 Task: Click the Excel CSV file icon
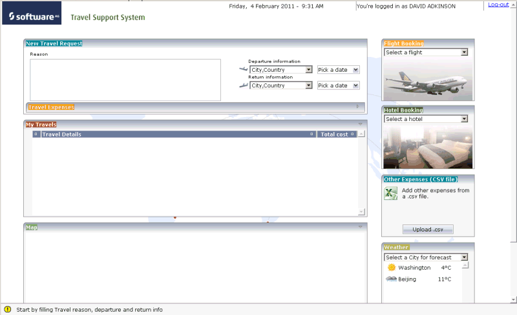click(x=390, y=193)
